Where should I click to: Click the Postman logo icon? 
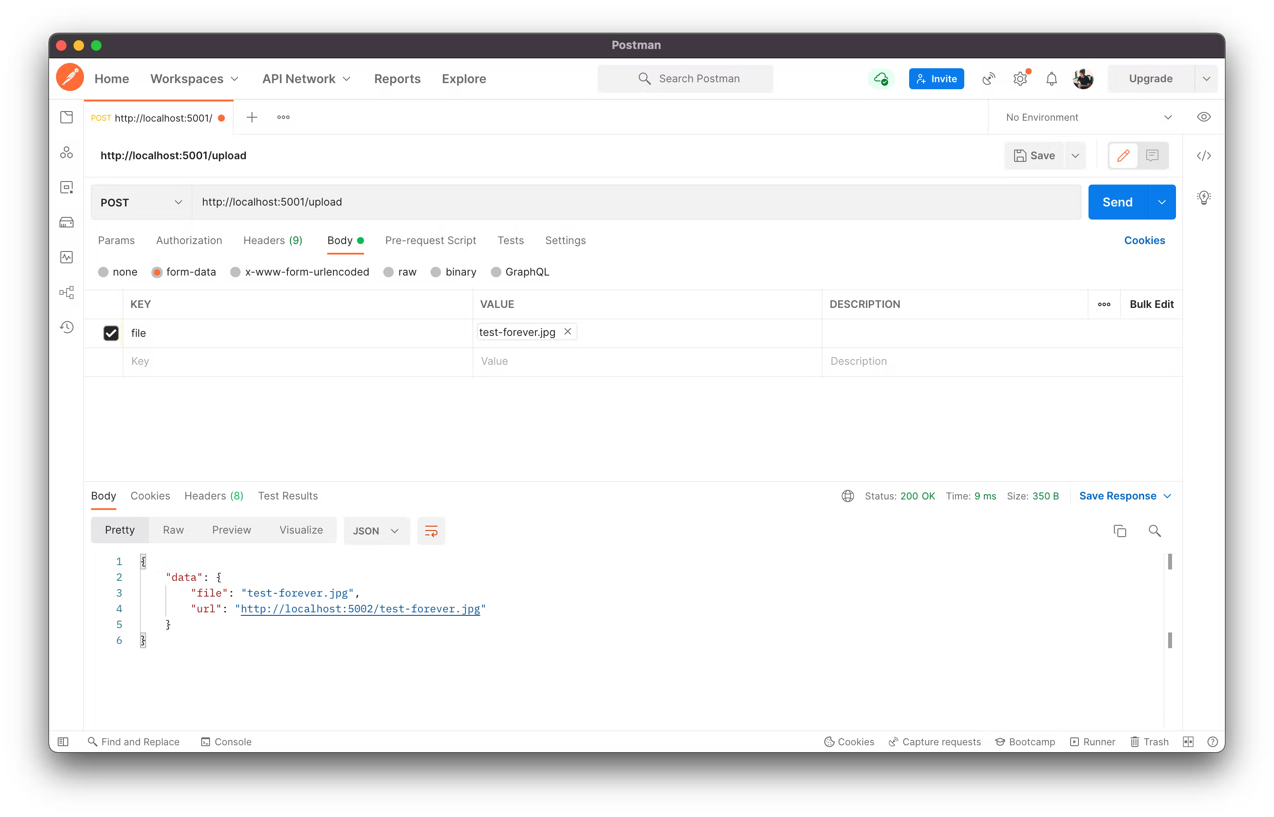(70, 78)
